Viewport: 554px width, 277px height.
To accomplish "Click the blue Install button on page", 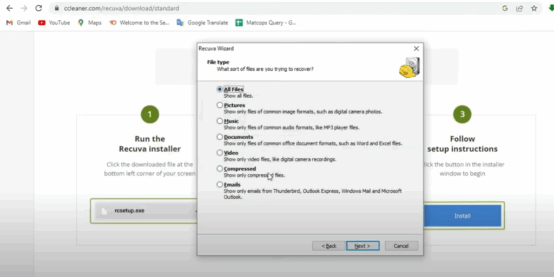I will click(x=463, y=215).
